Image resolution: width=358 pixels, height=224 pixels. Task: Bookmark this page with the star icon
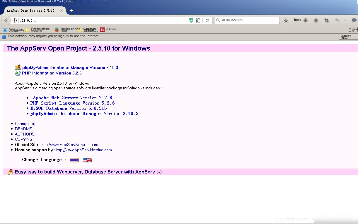(x=286, y=20)
